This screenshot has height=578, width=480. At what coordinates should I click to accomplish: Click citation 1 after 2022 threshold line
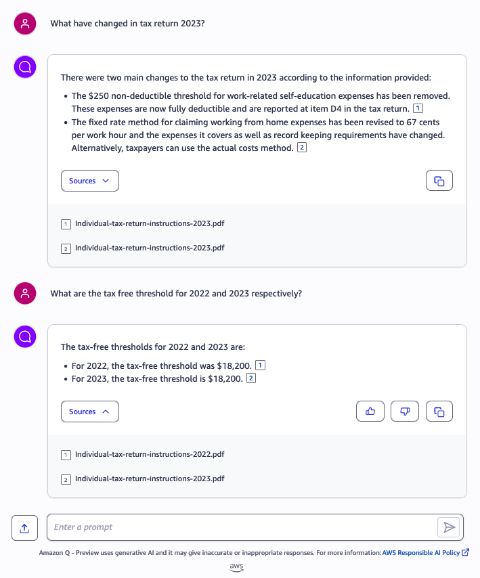pos(260,365)
